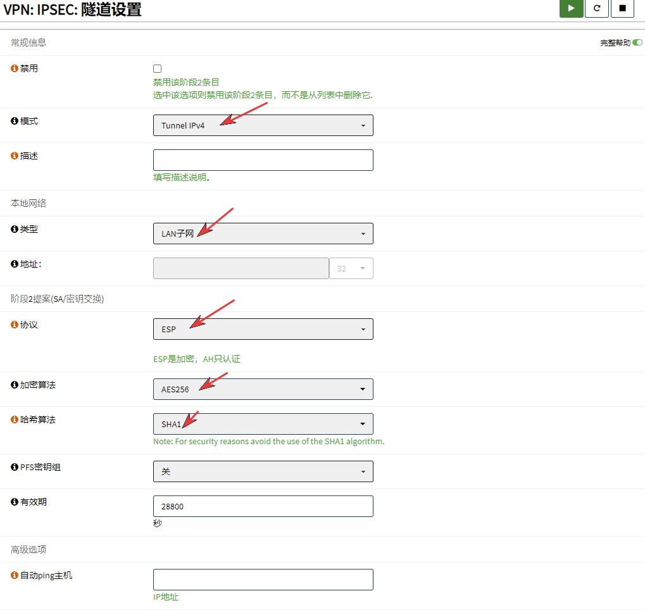The height and width of the screenshot is (610, 645).
Task: Click the green start service play icon
Action: click(x=571, y=8)
